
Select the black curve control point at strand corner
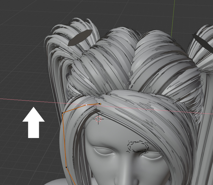click(62, 113)
